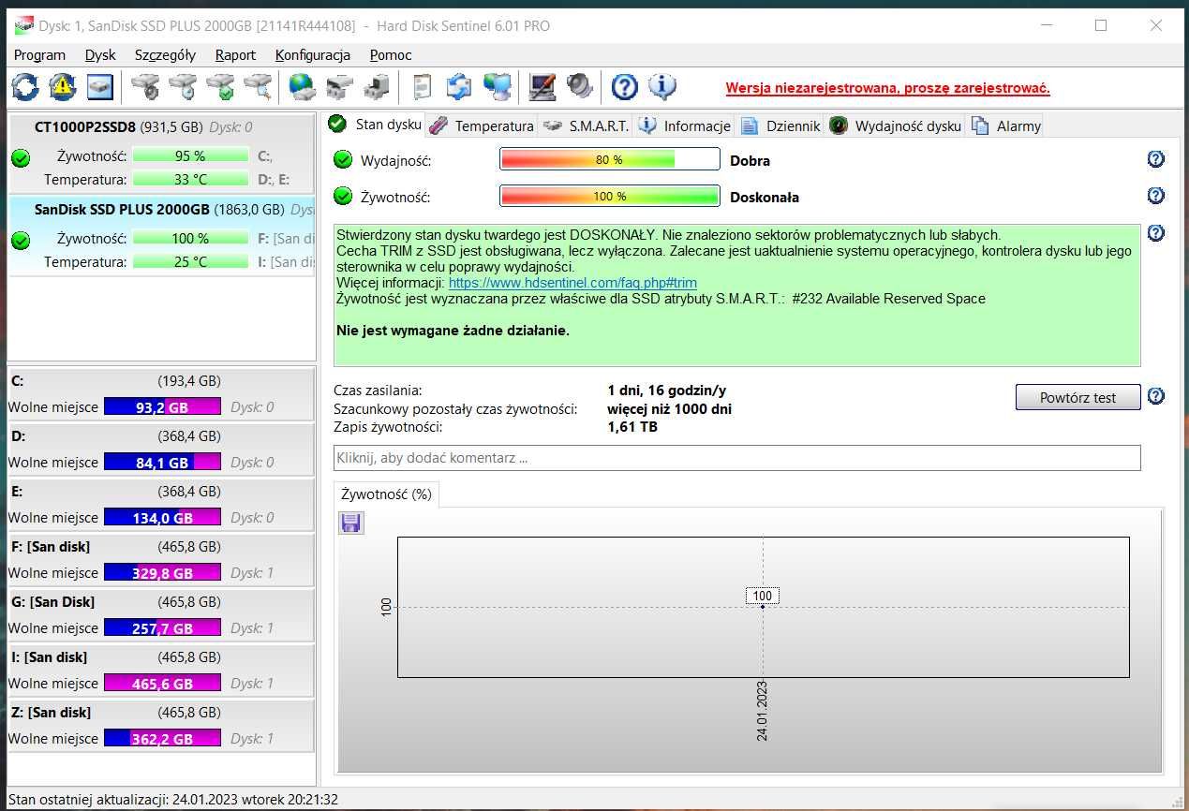1189x811 pixels.
Task: Click the monitor with pen toolbar icon
Action: tap(542, 88)
